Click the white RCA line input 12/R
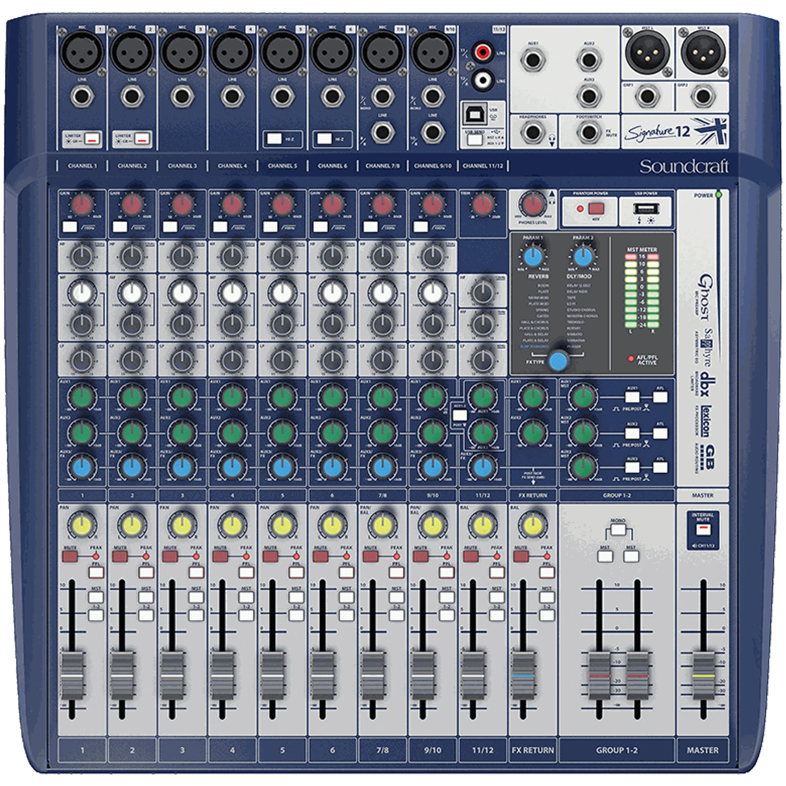 coord(483,80)
